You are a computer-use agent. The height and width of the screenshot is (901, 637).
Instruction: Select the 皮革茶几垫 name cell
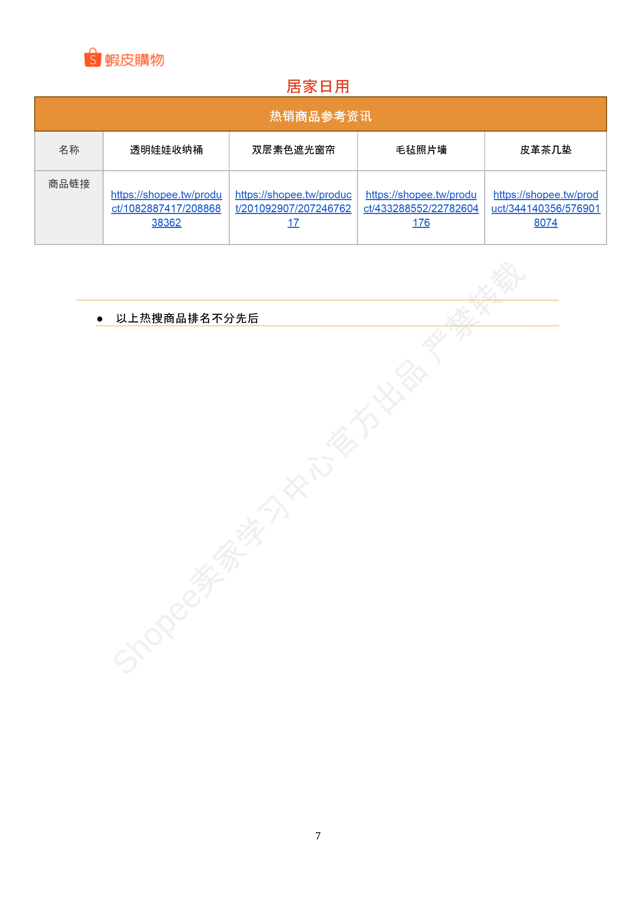click(546, 151)
